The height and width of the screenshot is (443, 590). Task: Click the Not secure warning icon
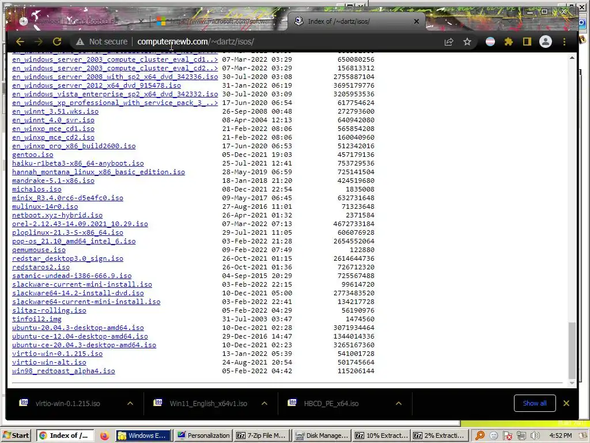80,42
